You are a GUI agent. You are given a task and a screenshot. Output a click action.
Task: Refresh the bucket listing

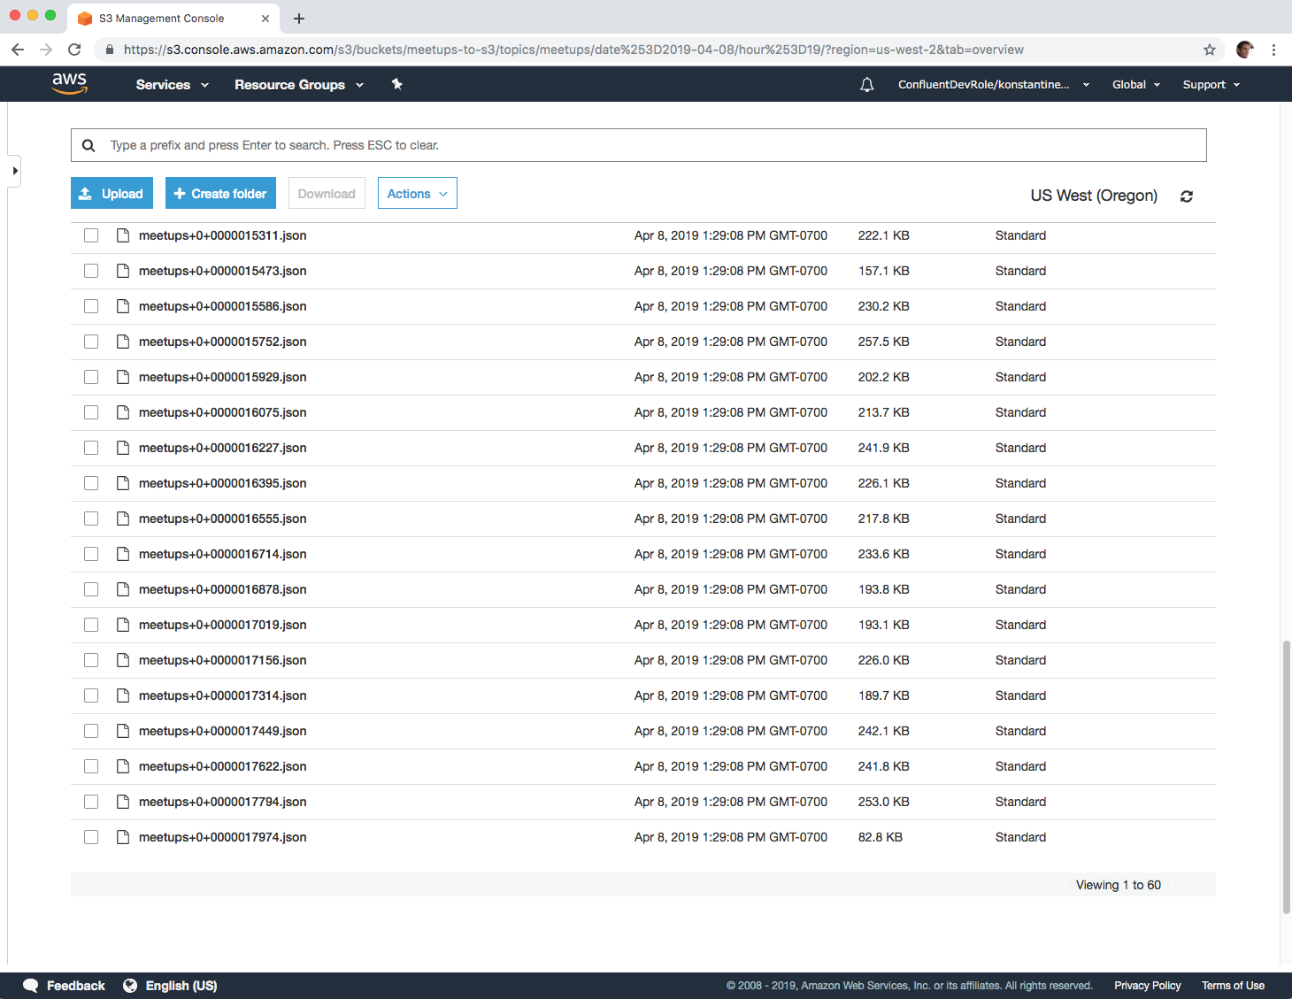coord(1187,196)
